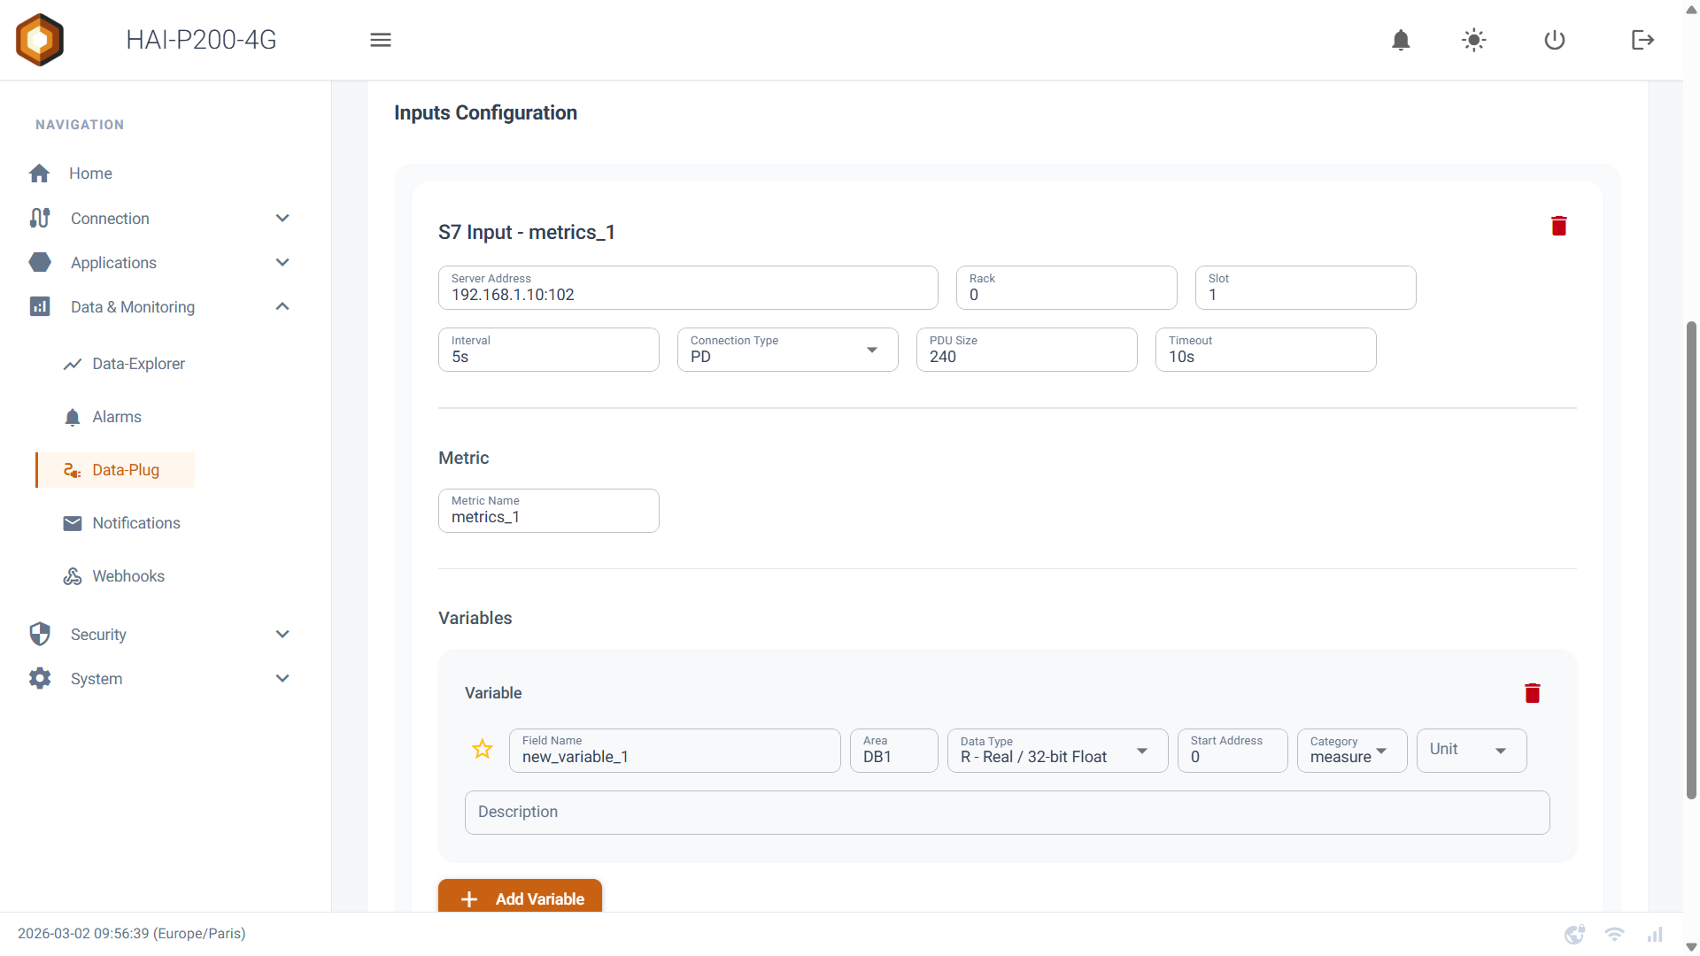Click the logout icon in top bar
The width and height of the screenshot is (1700, 956).
[x=1642, y=40]
